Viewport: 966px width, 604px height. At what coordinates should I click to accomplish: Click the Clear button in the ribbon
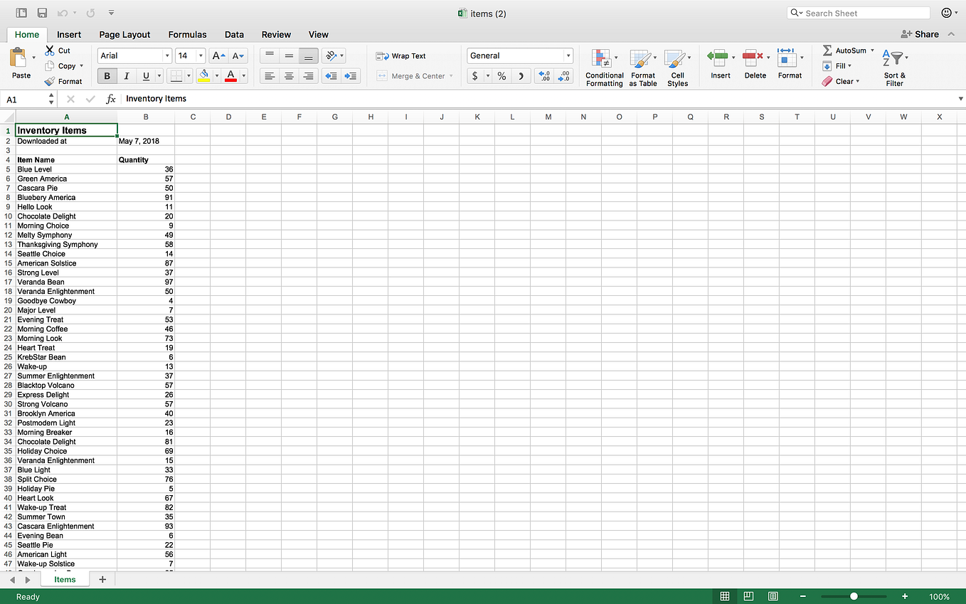842,80
